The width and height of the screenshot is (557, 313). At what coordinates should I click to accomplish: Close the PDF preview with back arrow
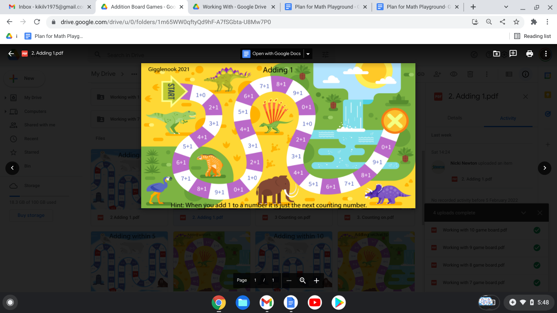11,53
